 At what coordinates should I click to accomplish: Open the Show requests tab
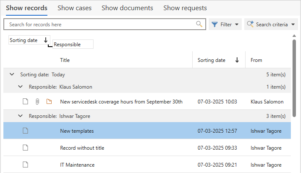(x=185, y=8)
